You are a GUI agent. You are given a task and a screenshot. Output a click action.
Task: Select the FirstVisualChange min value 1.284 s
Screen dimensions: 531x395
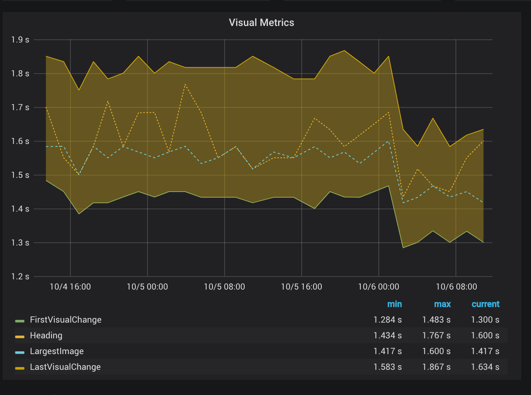[387, 320]
